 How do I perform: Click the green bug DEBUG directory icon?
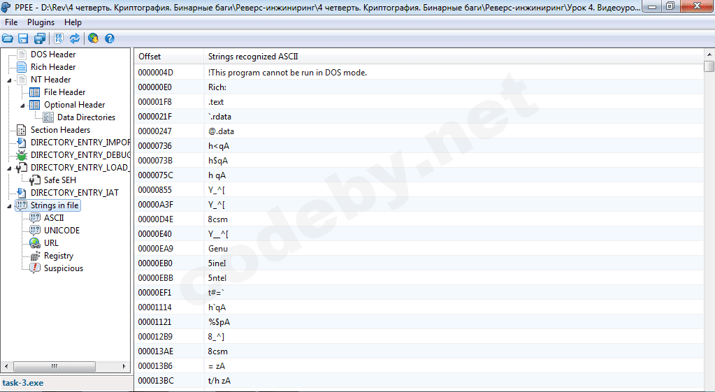[22, 155]
